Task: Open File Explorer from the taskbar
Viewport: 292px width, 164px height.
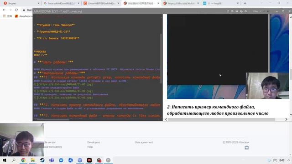Action: (x=33, y=160)
